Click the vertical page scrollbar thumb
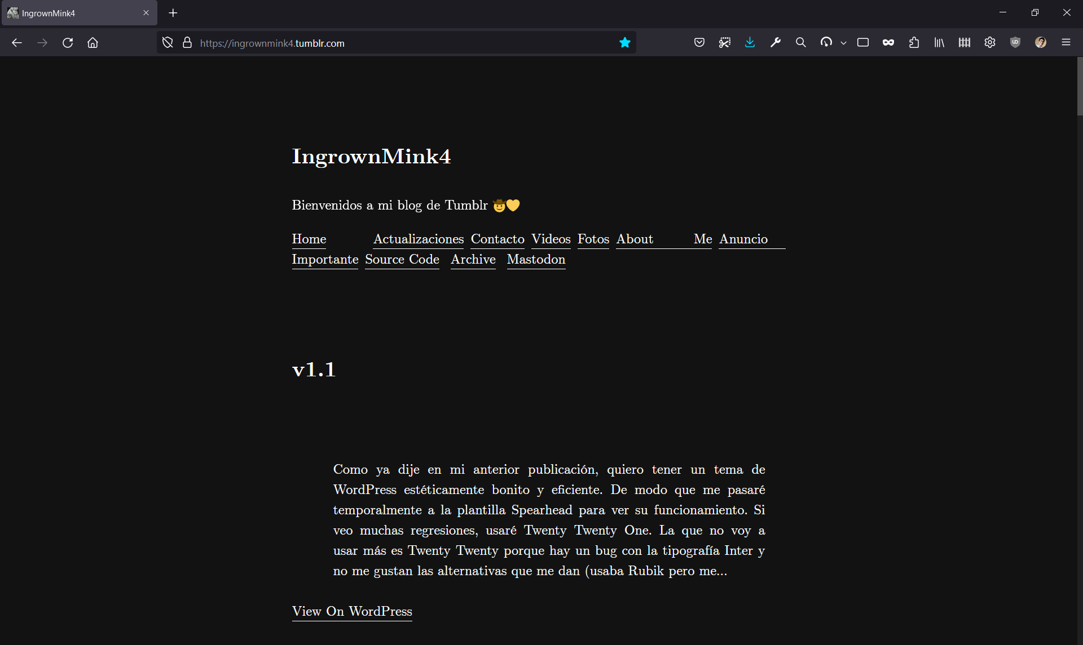This screenshot has height=645, width=1083. 1080,87
